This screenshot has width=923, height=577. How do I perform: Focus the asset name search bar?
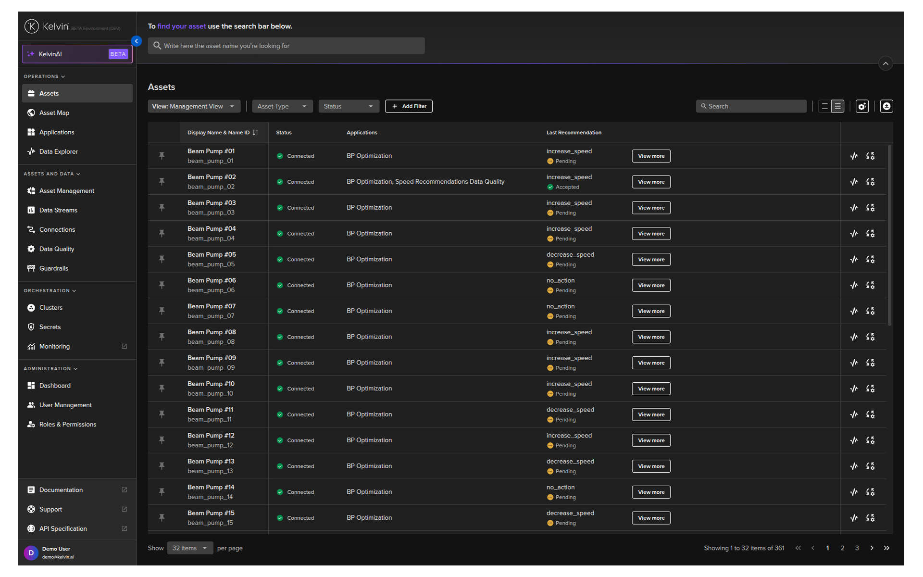[x=286, y=46]
